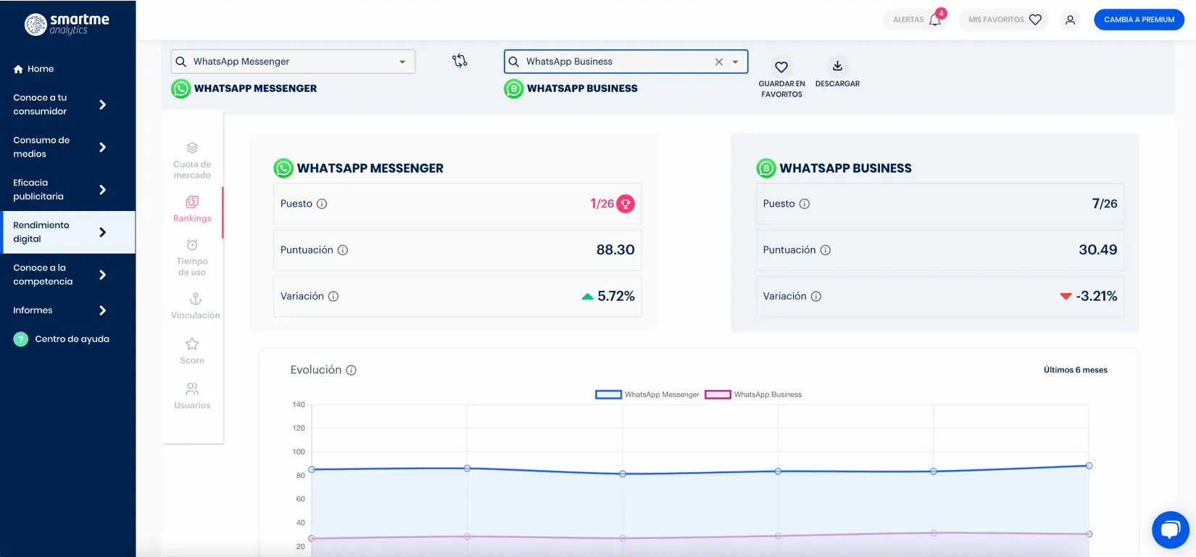Screen dimensions: 1196x557
Task: Select the Rankings tab
Action: [192, 209]
